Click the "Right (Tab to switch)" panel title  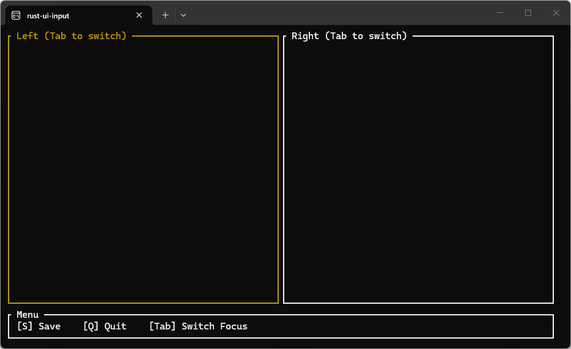click(349, 36)
